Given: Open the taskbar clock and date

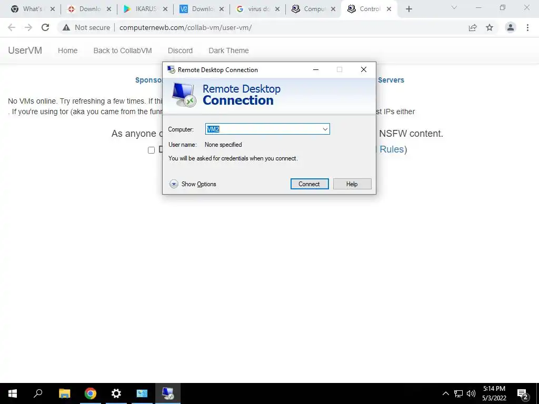Looking at the screenshot, I should [x=494, y=393].
